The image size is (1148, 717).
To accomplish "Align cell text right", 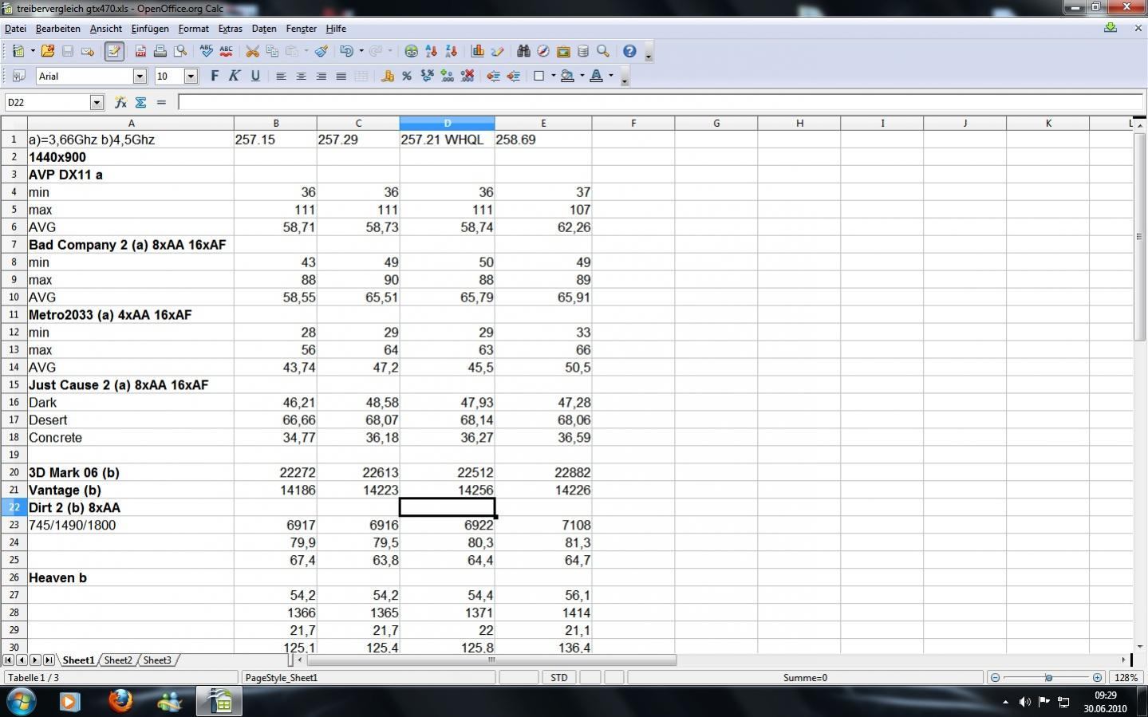I will (321, 76).
